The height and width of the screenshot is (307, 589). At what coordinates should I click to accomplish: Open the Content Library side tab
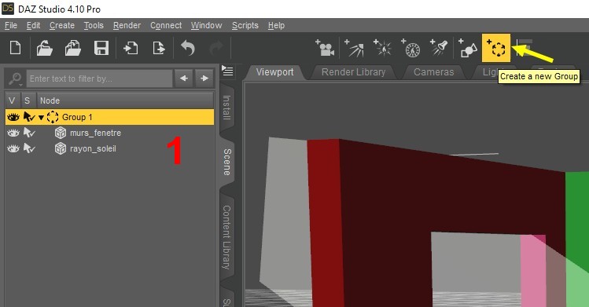[x=226, y=237]
